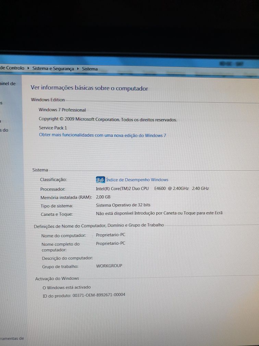Click the 3,5 performance rating badge
259x346 pixels.
[x=100, y=180]
